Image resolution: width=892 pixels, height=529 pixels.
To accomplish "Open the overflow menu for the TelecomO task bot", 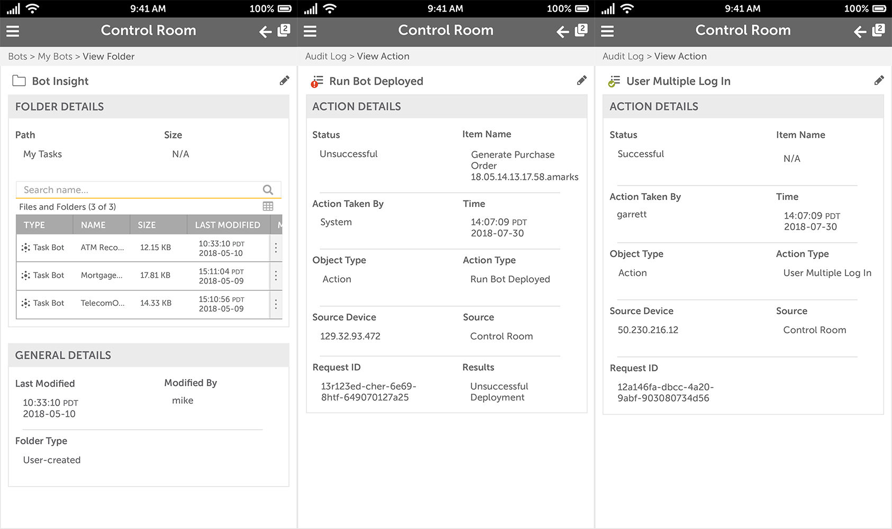I will click(276, 304).
